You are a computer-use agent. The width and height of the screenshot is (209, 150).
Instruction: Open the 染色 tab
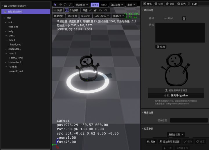[181, 4]
